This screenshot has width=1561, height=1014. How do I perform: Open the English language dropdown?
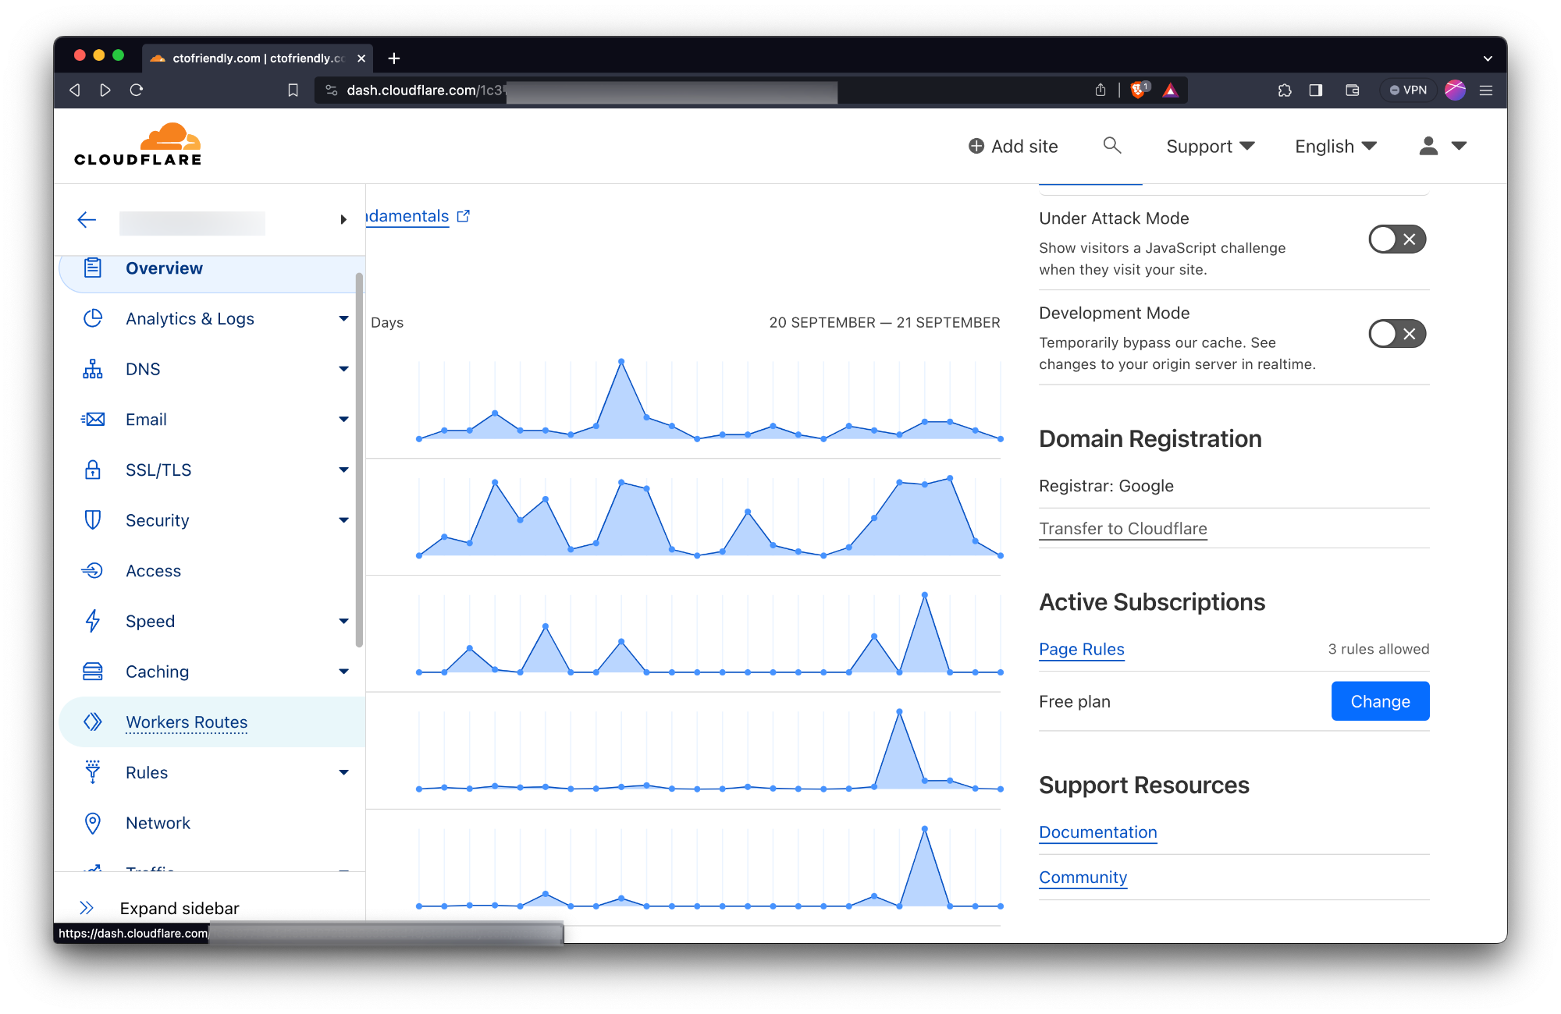[x=1335, y=147]
